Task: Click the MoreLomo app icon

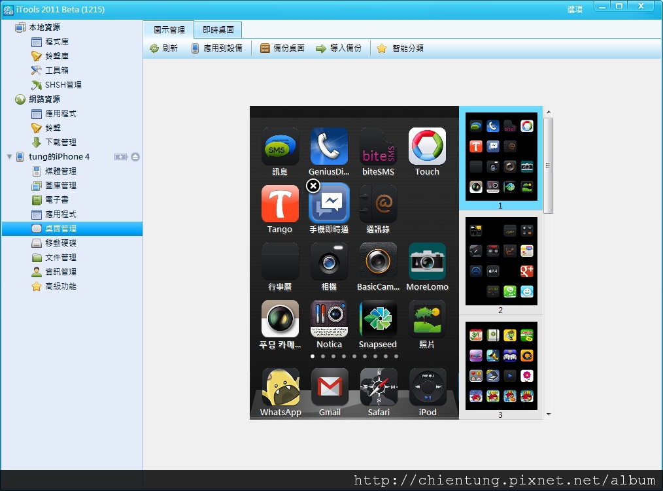Action: 427,262
